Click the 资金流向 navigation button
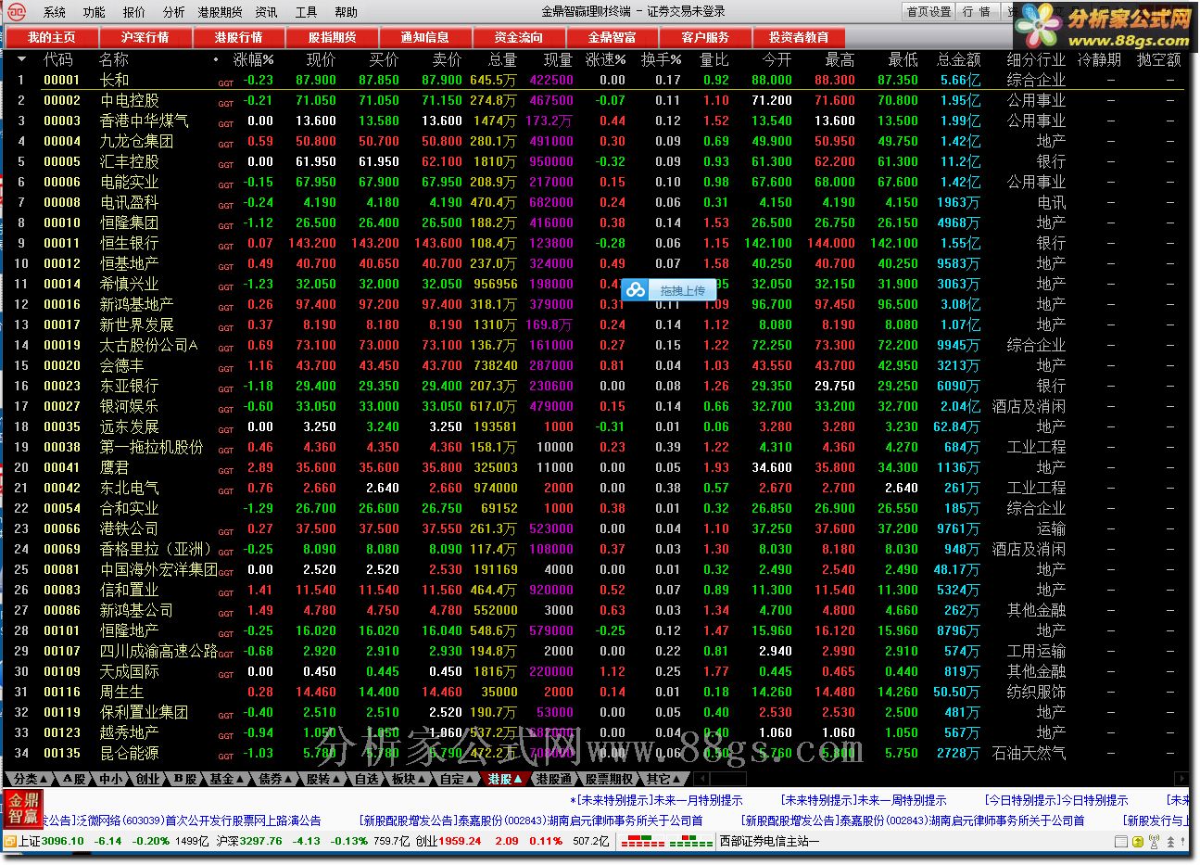 [519, 38]
